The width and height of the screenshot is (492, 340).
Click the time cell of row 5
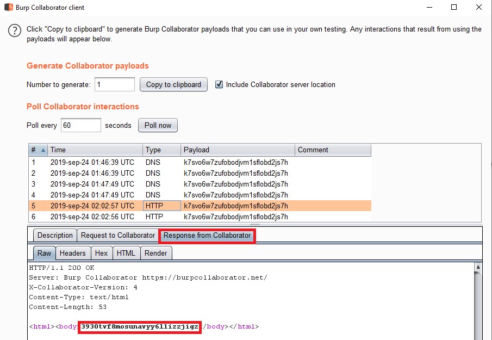[x=95, y=206]
